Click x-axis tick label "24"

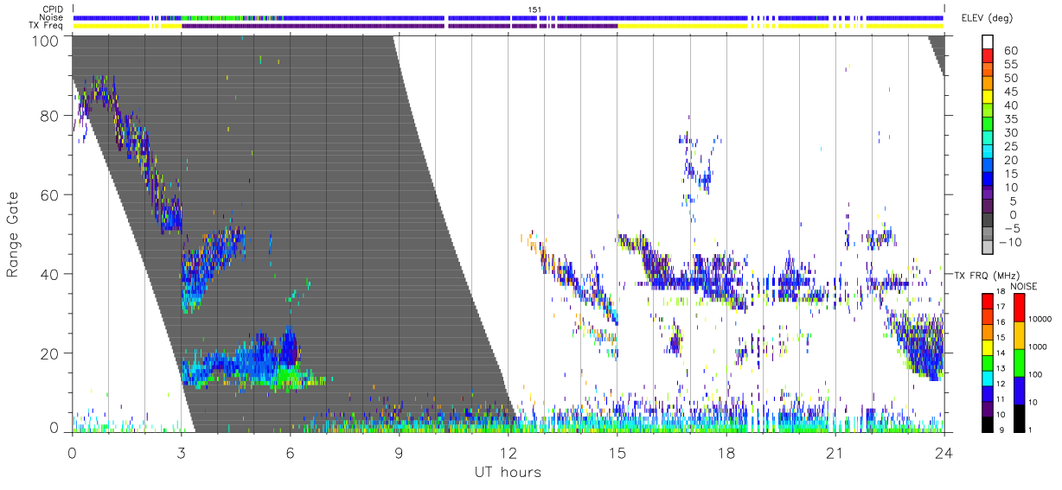click(x=944, y=452)
